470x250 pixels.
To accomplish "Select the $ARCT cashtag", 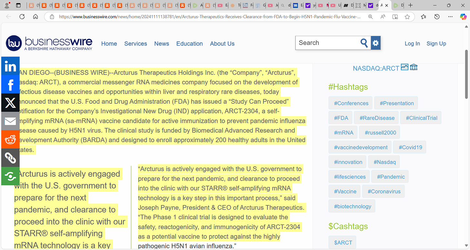I will point(343,243).
